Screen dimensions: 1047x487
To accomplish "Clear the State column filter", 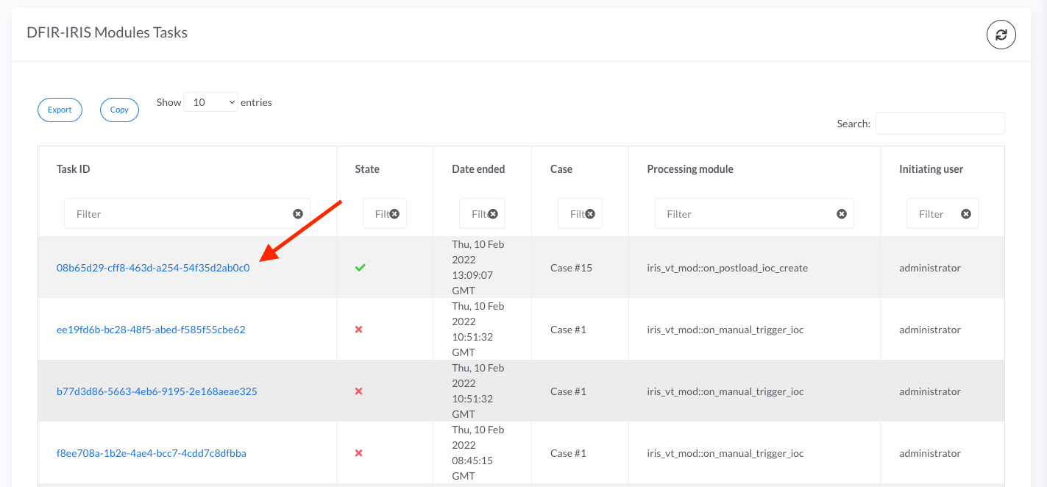I will pyautogui.click(x=394, y=214).
